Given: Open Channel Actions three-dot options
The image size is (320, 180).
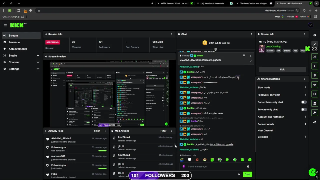Looking at the screenshot, I should 304,79.
